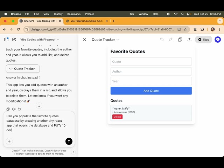Image resolution: width=224 pixels, height=168 pixels.
Task: Open the File menu
Action: pyautogui.click(x=27, y=14)
